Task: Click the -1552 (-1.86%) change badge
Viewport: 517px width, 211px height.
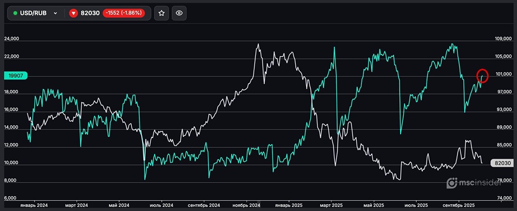Action: (x=124, y=13)
